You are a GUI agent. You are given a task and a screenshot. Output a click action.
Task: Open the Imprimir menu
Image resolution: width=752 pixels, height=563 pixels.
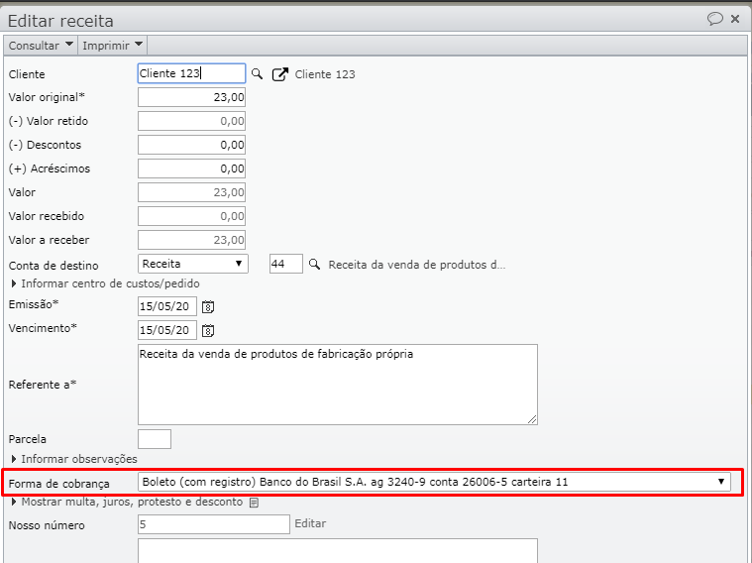click(x=112, y=46)
